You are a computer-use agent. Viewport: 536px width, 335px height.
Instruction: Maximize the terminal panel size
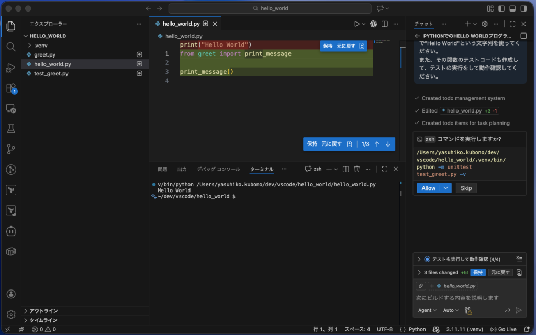pos(385,169)
